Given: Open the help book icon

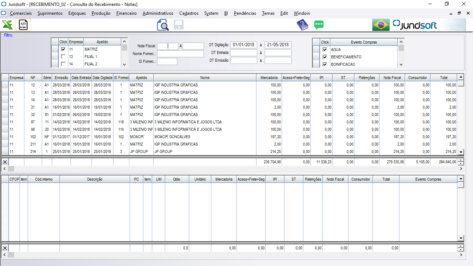Looking at the screenshot, I should tap(302, 25).
